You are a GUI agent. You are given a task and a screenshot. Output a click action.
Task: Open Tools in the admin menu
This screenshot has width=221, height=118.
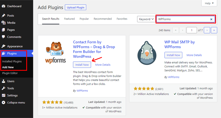tap(10, 88)
